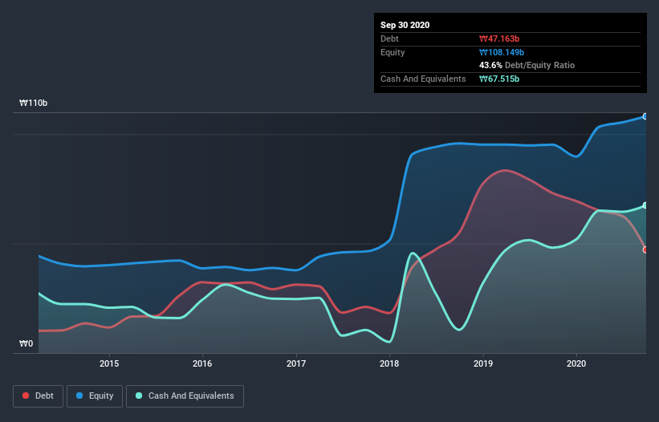Click the blue Equity legend dot
659x422 pixels.
tap(79, 396)
